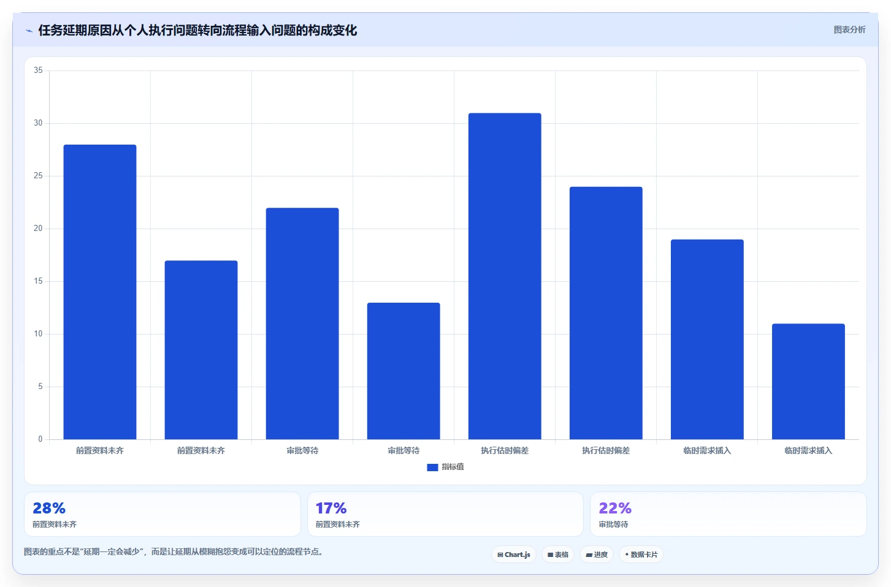Click the y-axis tick label 10

pyautogui.click(x=38, y=334)
